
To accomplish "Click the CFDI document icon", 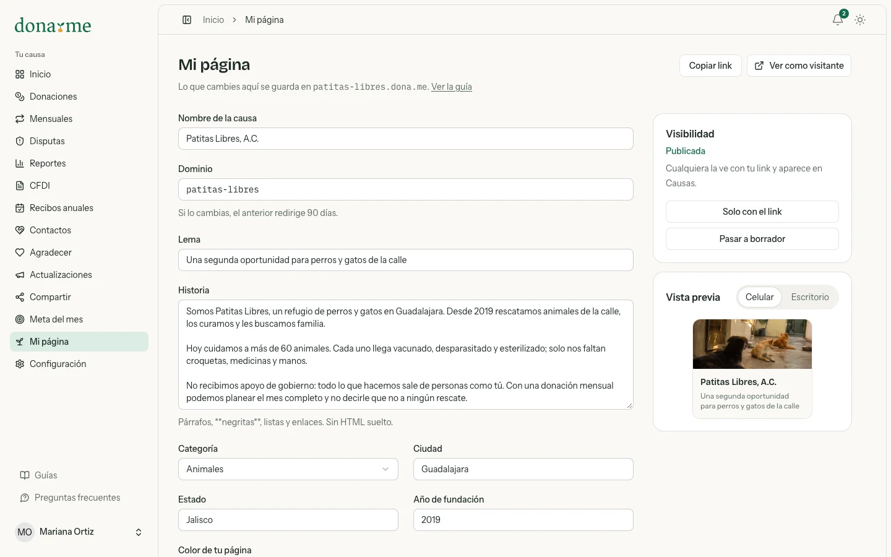I will [x=20, y=186].
